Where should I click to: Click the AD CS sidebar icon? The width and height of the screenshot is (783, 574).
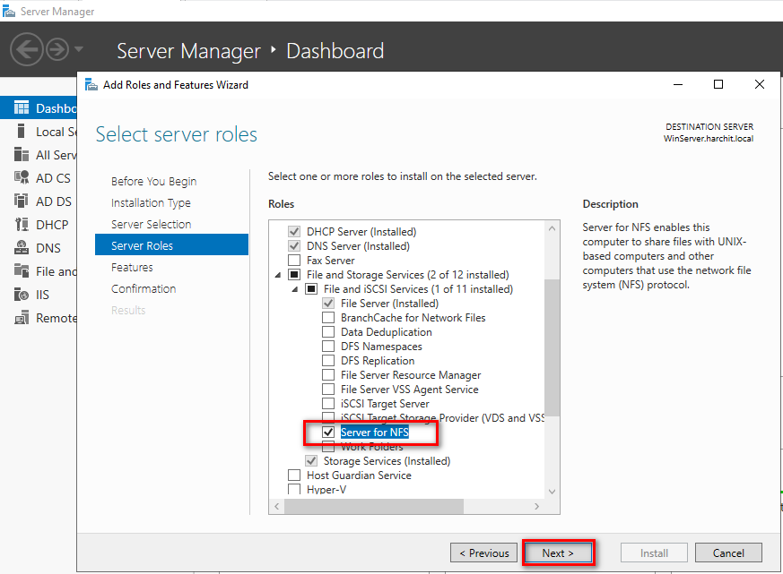pyautogui.click(x=21, y=178)
